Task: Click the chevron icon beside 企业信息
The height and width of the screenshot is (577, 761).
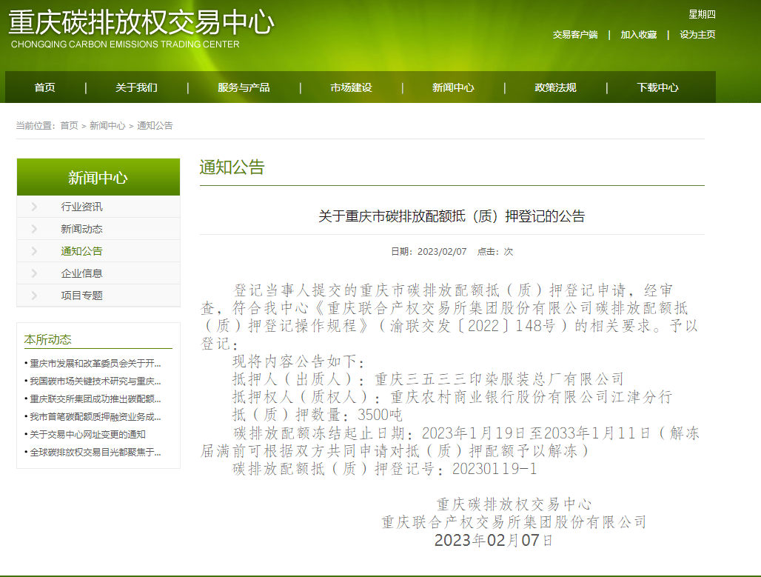Action: tap(34, 273)
